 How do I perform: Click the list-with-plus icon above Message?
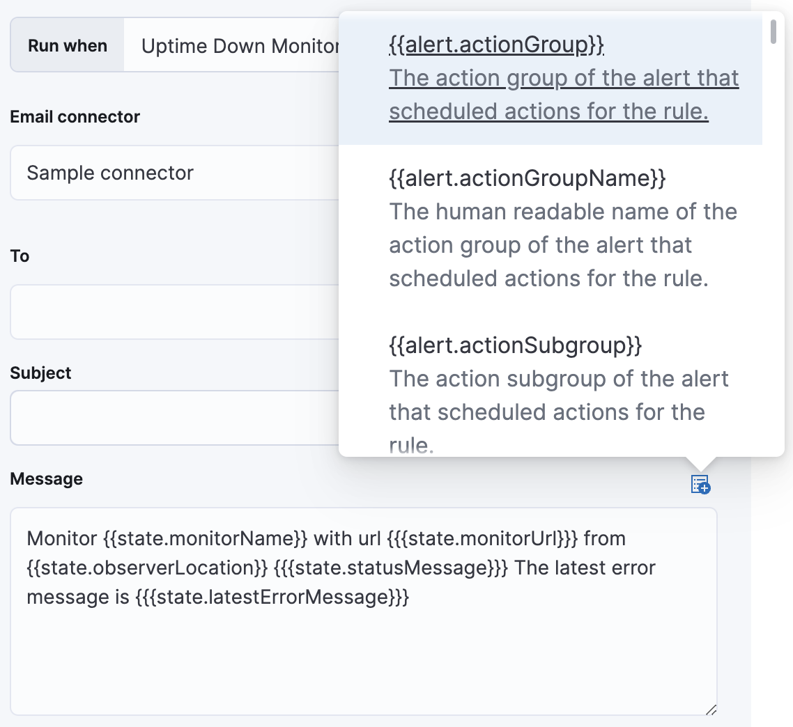pos(700,485)
